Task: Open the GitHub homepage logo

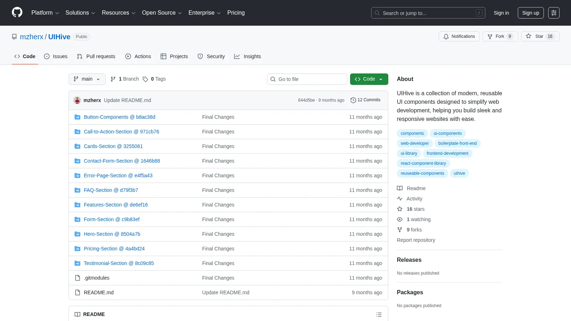Action: pos(17,12)
